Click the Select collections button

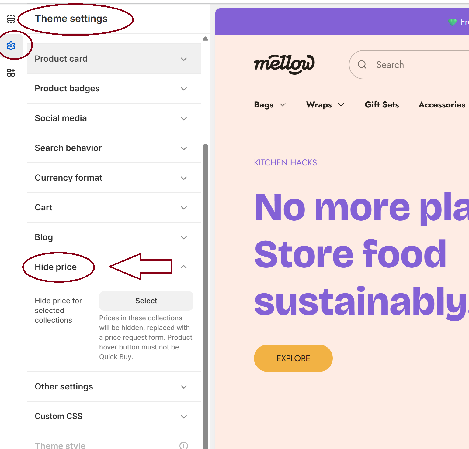[x=146, y=301]
